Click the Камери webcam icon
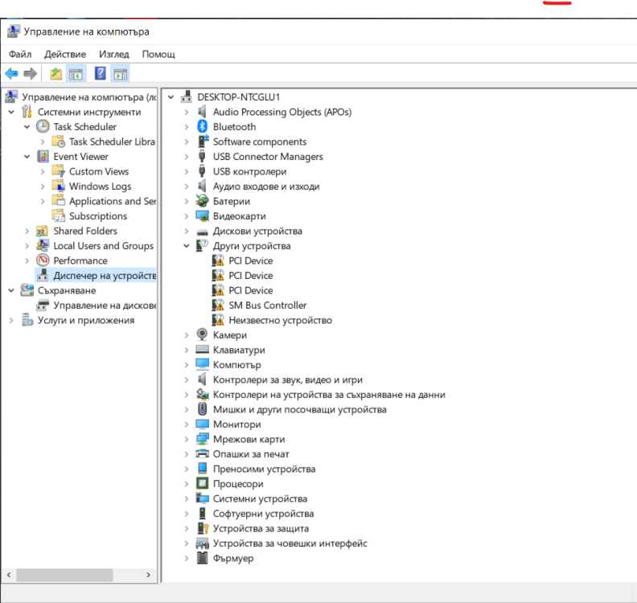Screen dimensions: 637x603 point(202,334)
